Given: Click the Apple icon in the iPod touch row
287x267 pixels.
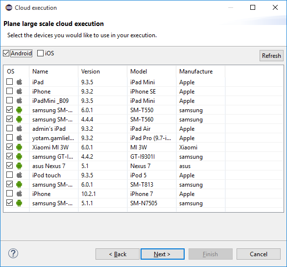Looking at the screenshot, I should tap(19, 175).
